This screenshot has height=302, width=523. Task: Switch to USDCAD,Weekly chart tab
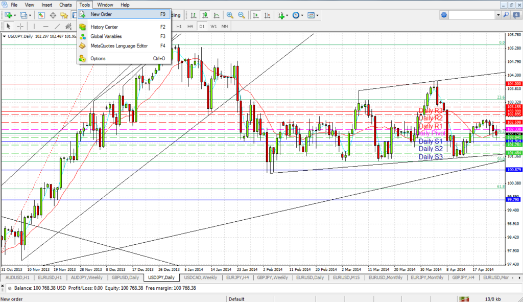tap(200, 277)
